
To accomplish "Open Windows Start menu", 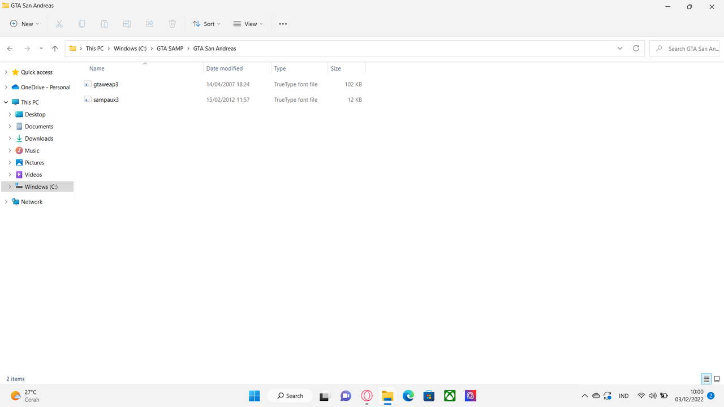I will click(254, 396).
